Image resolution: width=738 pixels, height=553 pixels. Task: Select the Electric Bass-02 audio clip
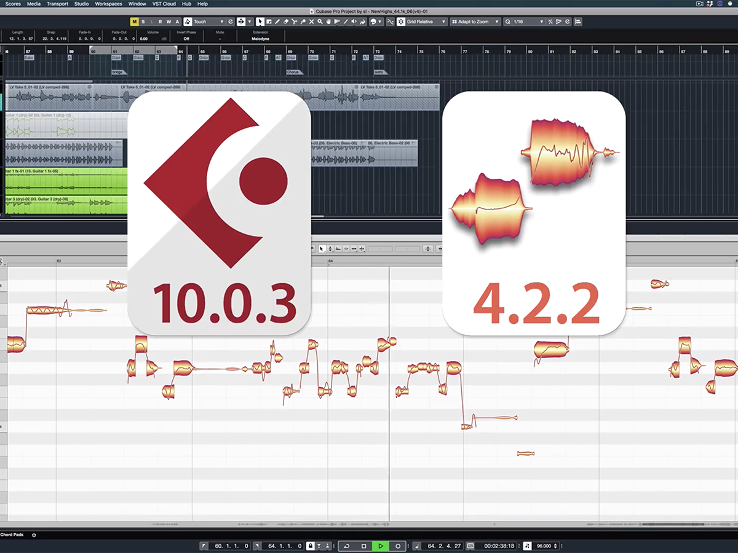pyautogui.click(x=391, y=153)
